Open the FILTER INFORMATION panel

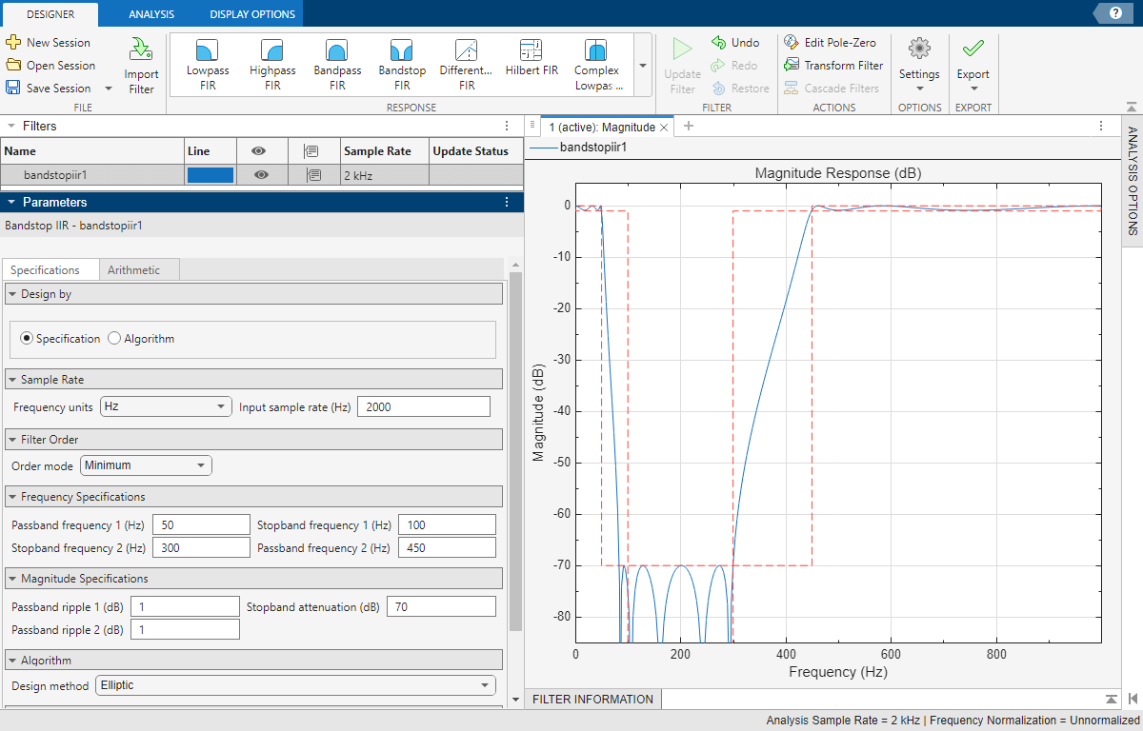click(592, 698)
